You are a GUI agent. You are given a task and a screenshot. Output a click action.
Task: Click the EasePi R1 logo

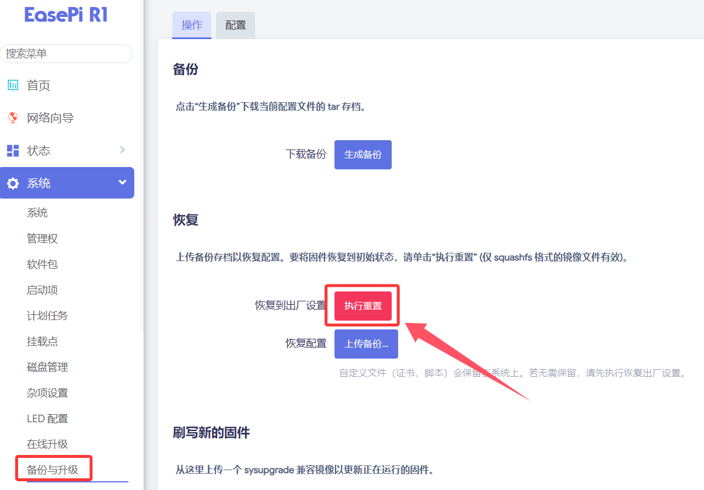point(66,15)
